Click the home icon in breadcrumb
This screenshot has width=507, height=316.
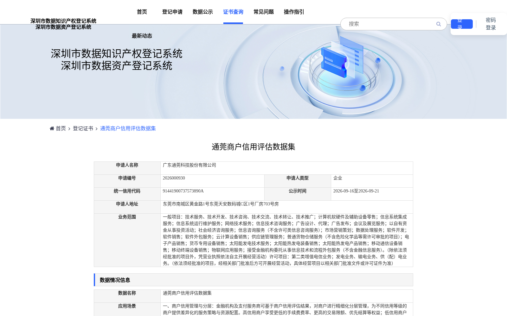52,128
